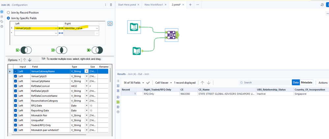Screen dimensions: 329x139
Task: Open workflow history clock icon
Action: pyautogui.click(x=322, y=5)
